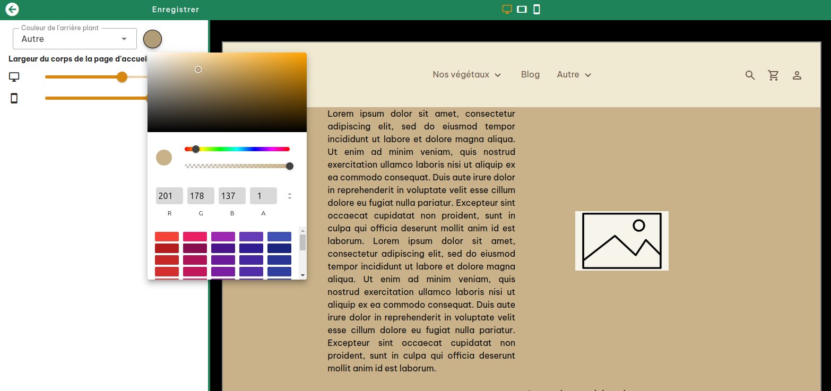831x391 pixels.
Task: Open the shopping cart icon
Action: (x=774, y=75)
